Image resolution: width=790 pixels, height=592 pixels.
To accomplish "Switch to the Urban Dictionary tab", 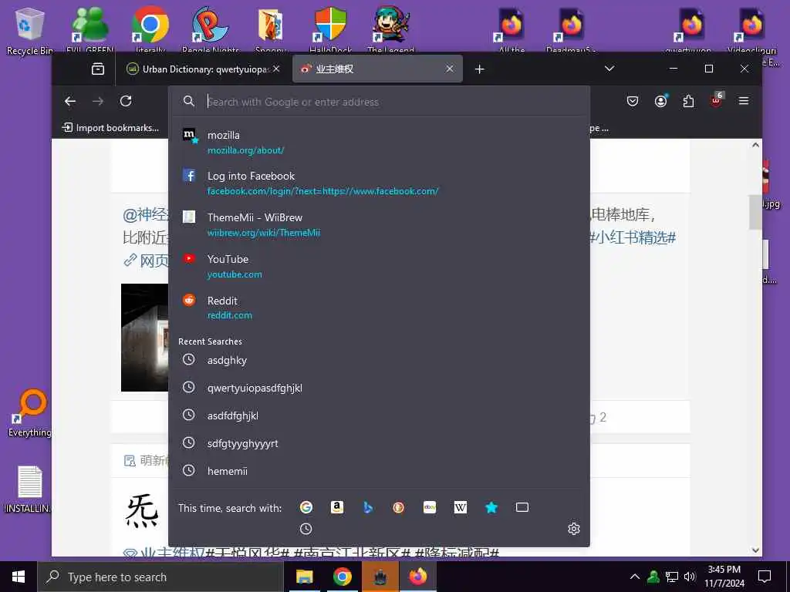I will [204, 69].
